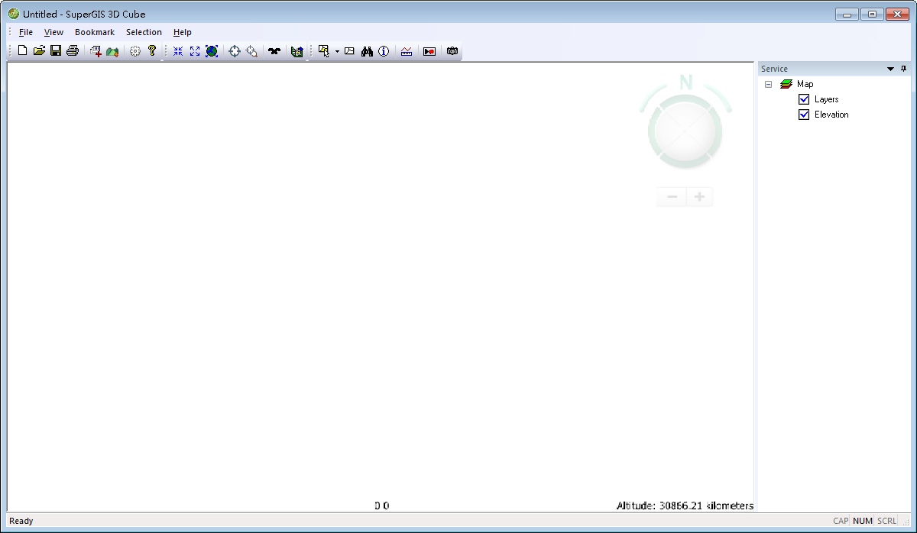Screen dimensions: 917x533
Task: Take a snapshot with the camera icon
Action: tap(452, 51)
